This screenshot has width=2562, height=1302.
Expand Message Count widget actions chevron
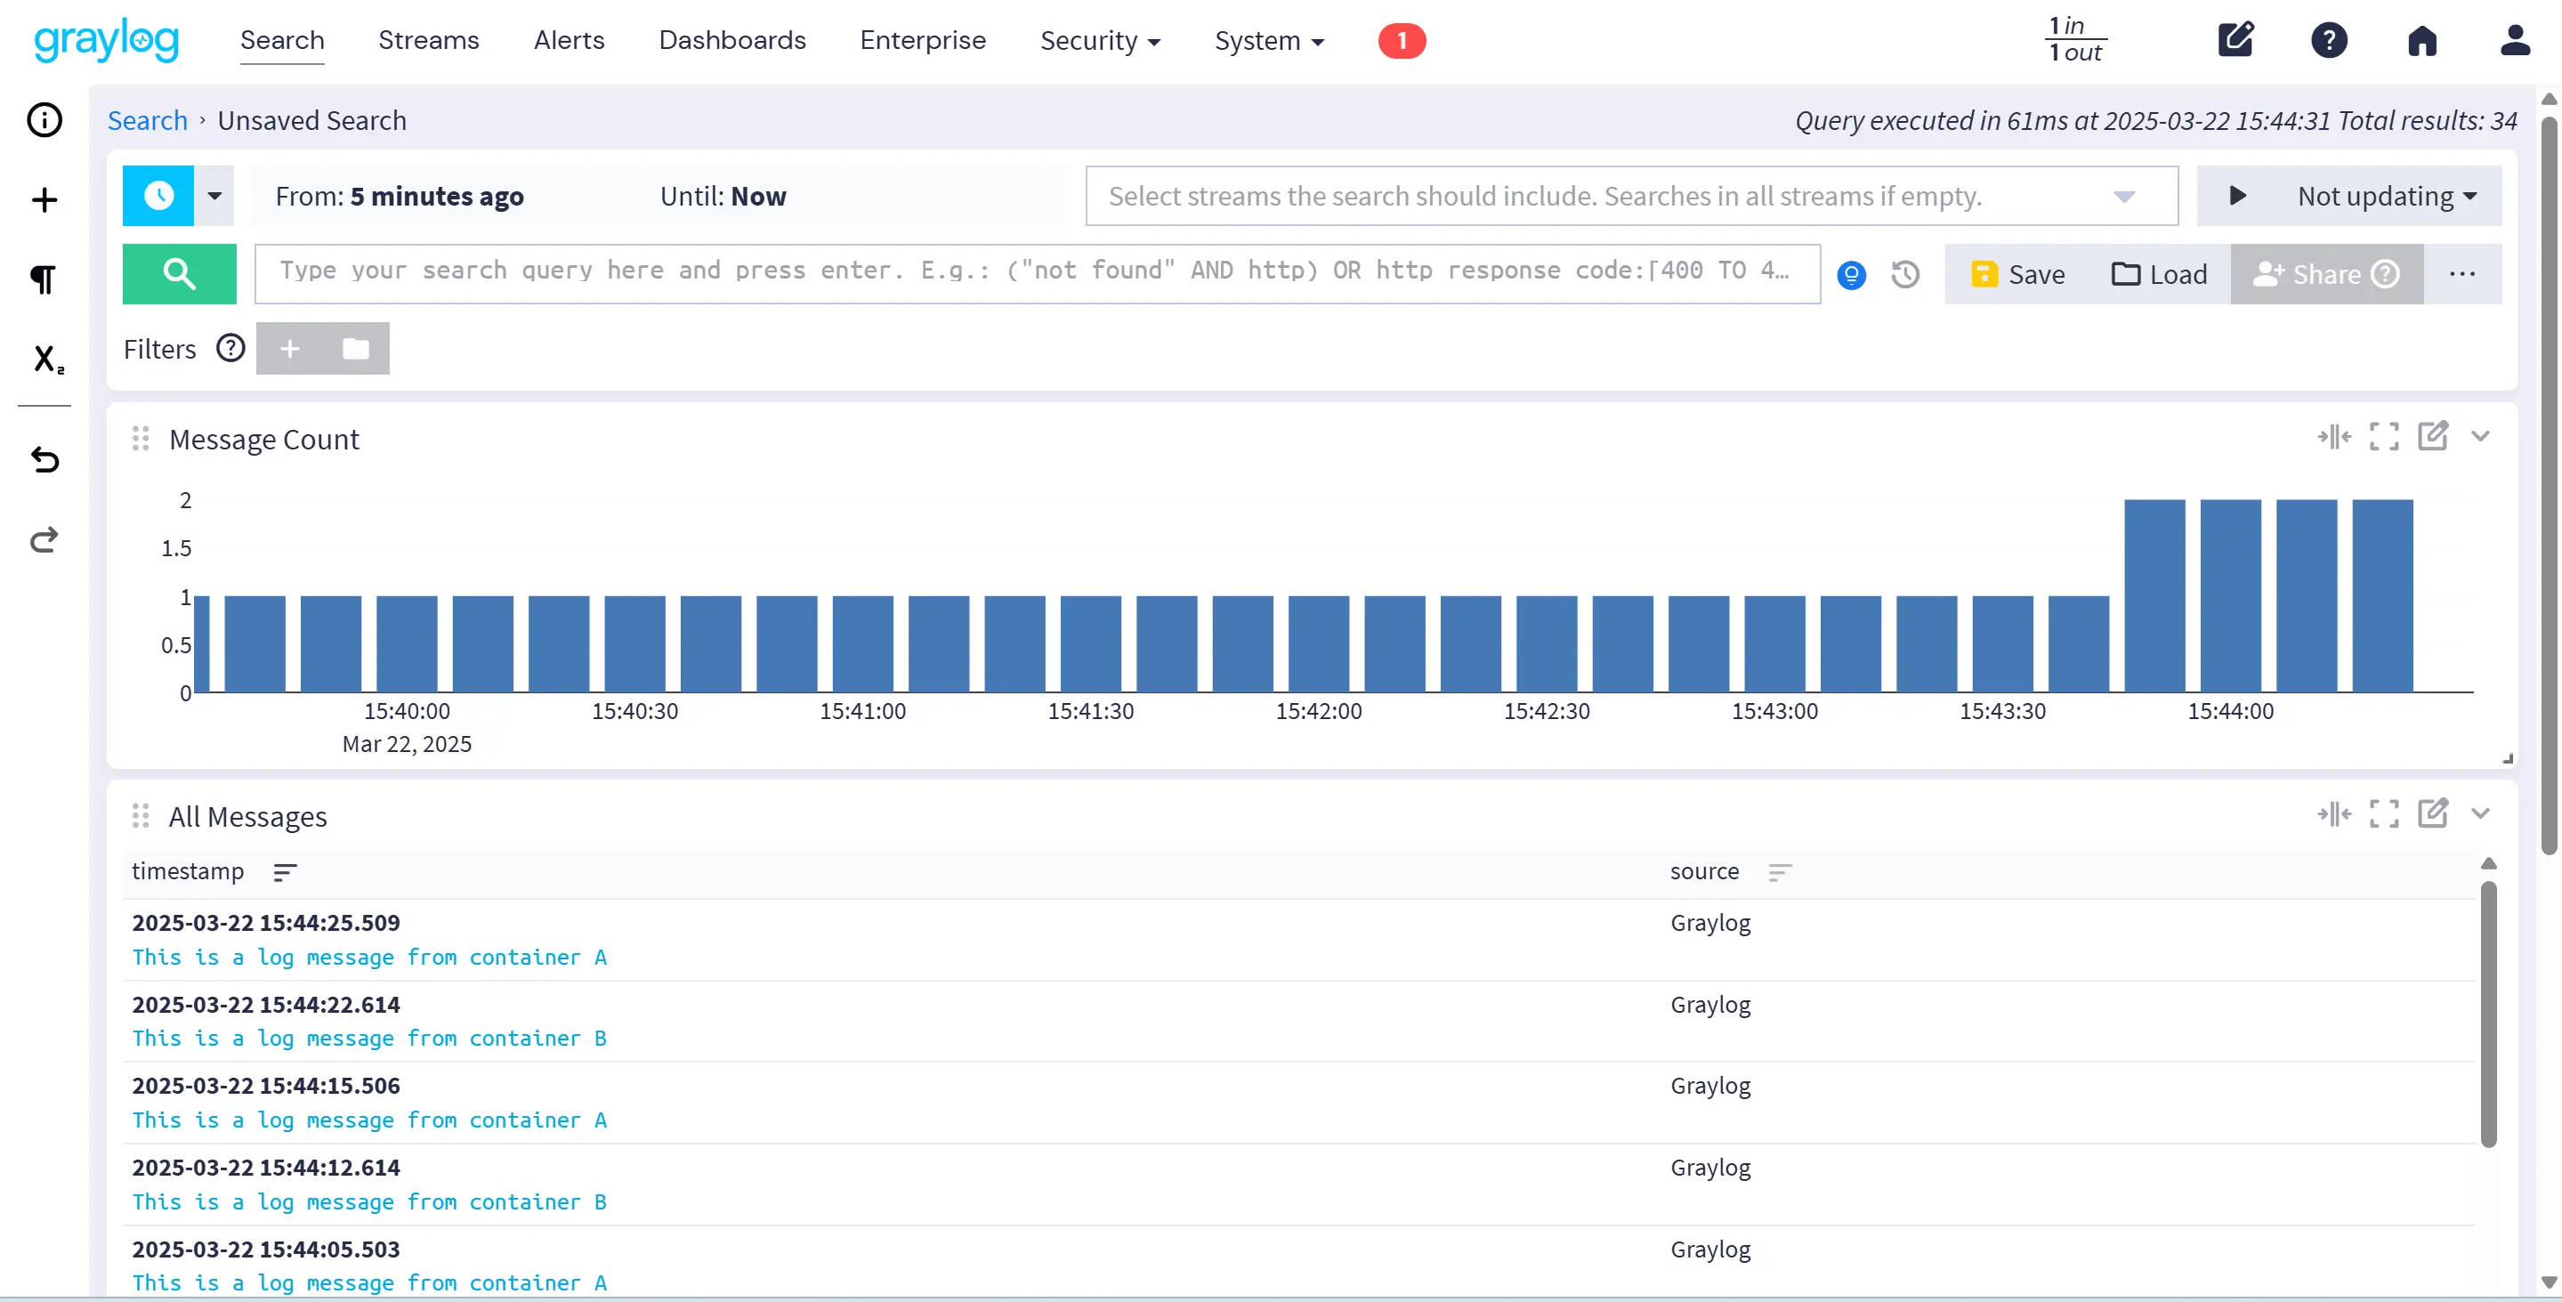click(x=2480, y=437)
